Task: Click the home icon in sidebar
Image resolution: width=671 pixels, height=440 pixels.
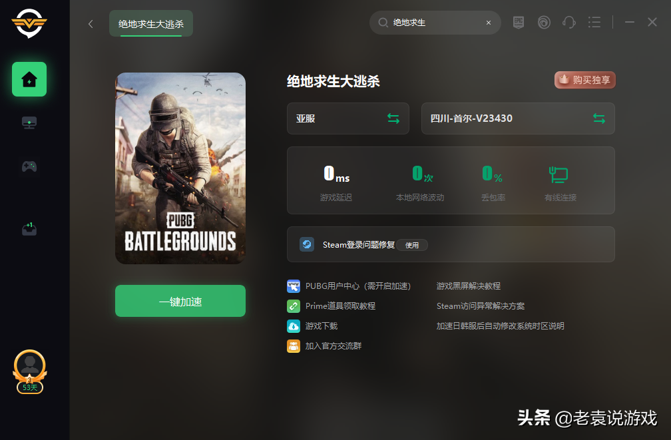Action: click(29, 79)
